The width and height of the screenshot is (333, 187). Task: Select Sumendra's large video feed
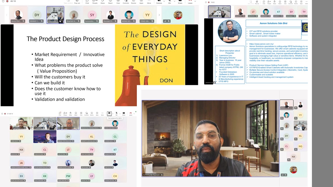coord(210,138)
